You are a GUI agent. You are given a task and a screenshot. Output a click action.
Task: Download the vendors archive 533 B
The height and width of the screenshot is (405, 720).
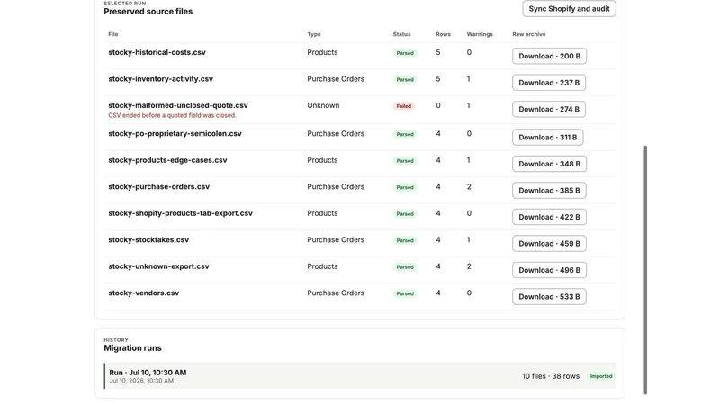point(549,297)
